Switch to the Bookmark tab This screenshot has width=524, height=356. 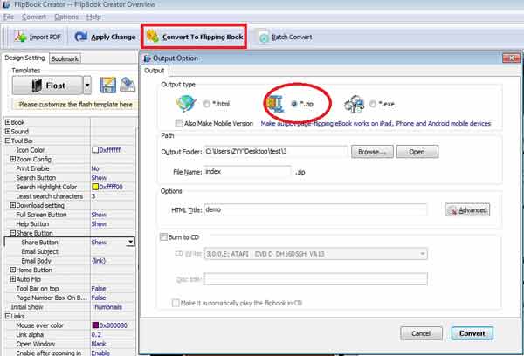(65, 58)
